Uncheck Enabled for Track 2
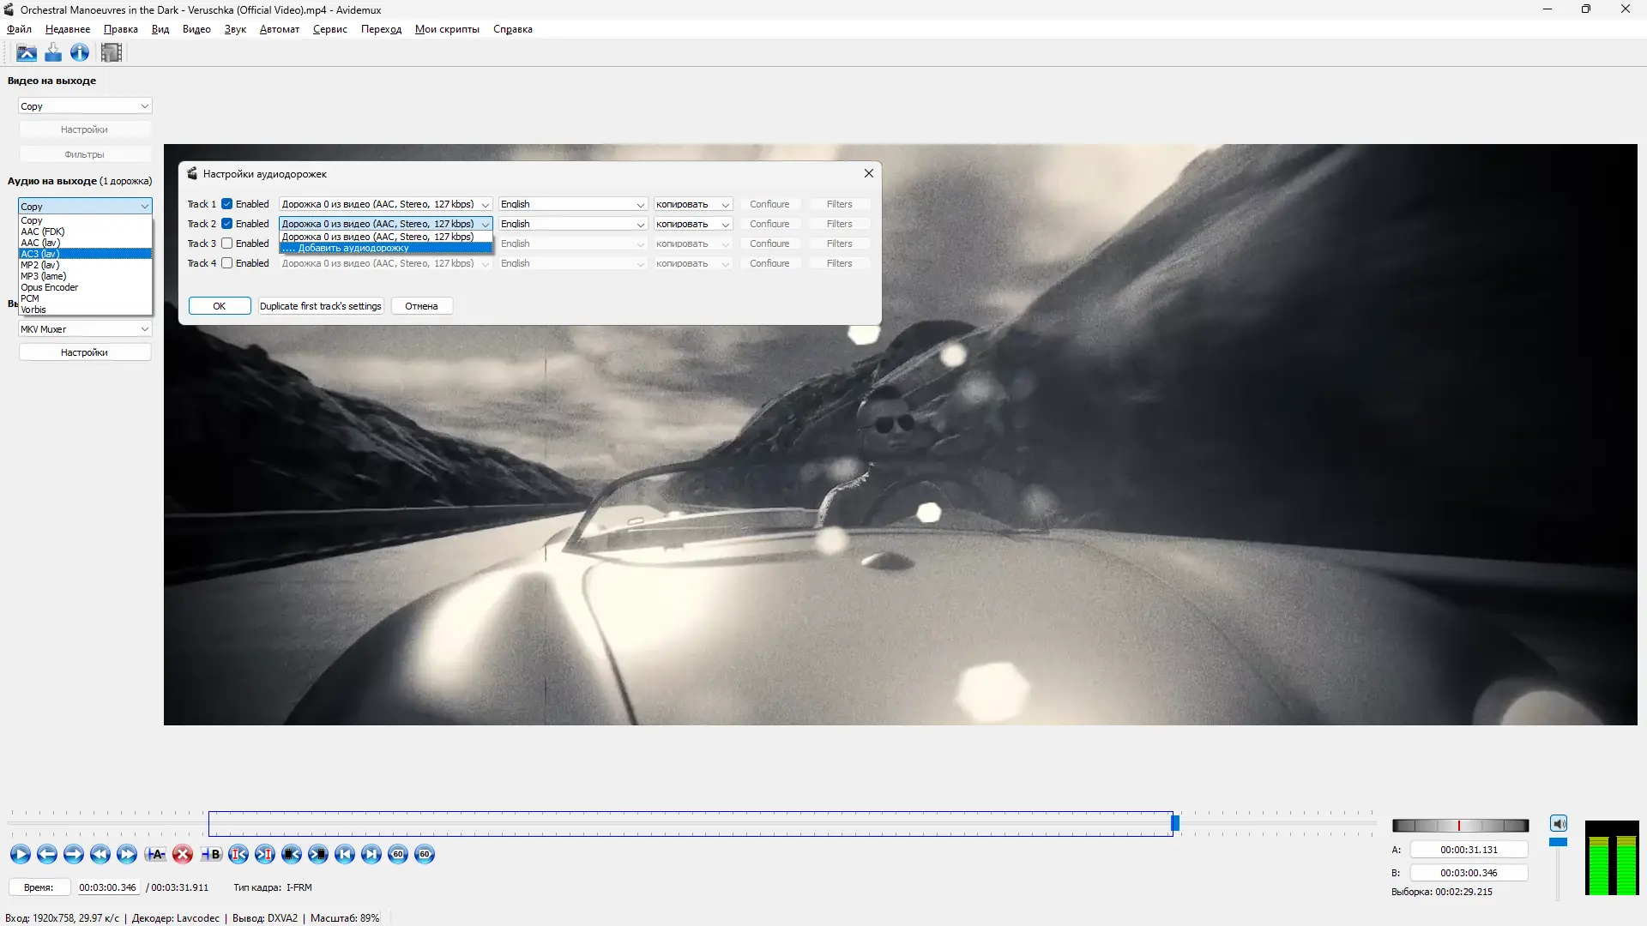The image size is (1647, 926). click(x=228, y=223)
